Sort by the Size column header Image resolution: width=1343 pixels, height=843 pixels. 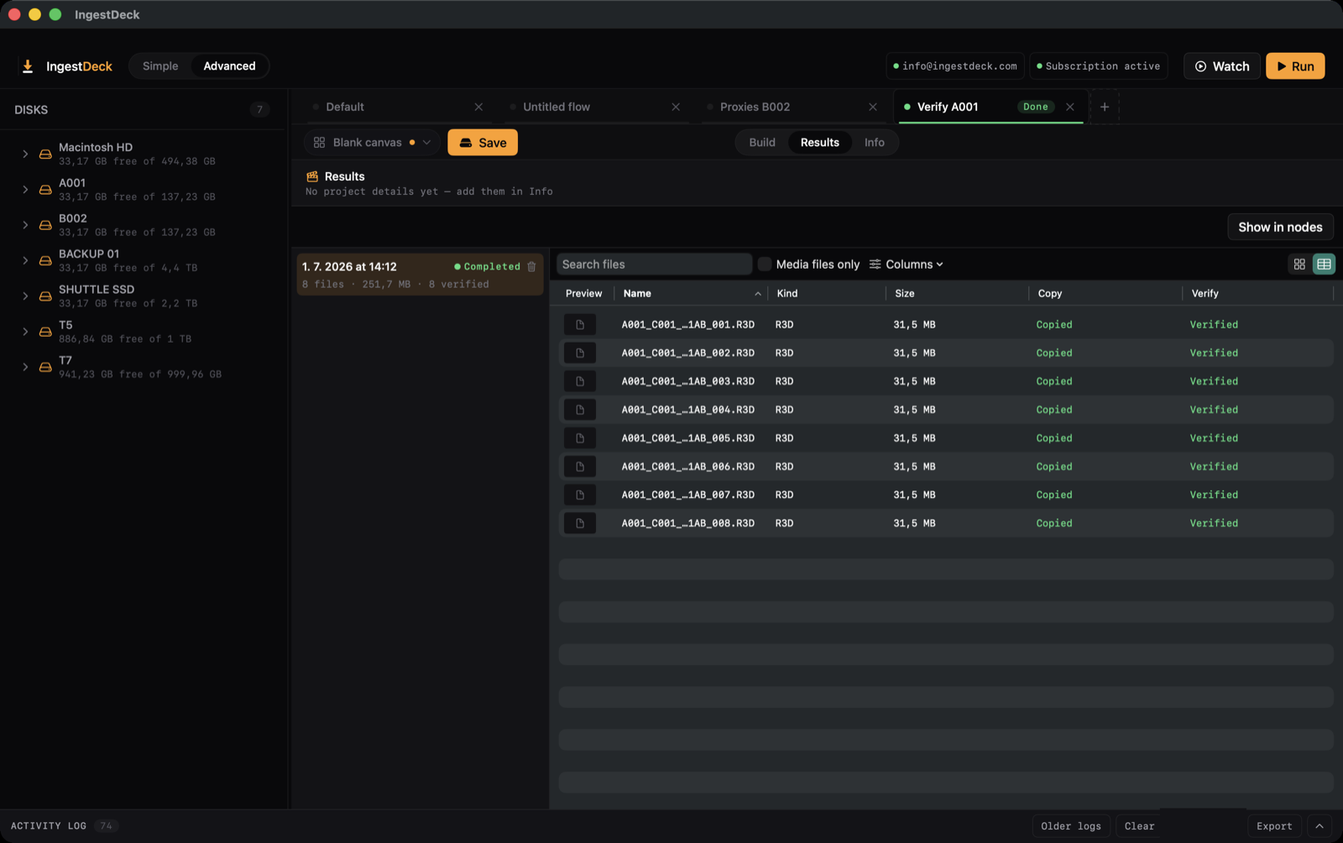[957, 294]
